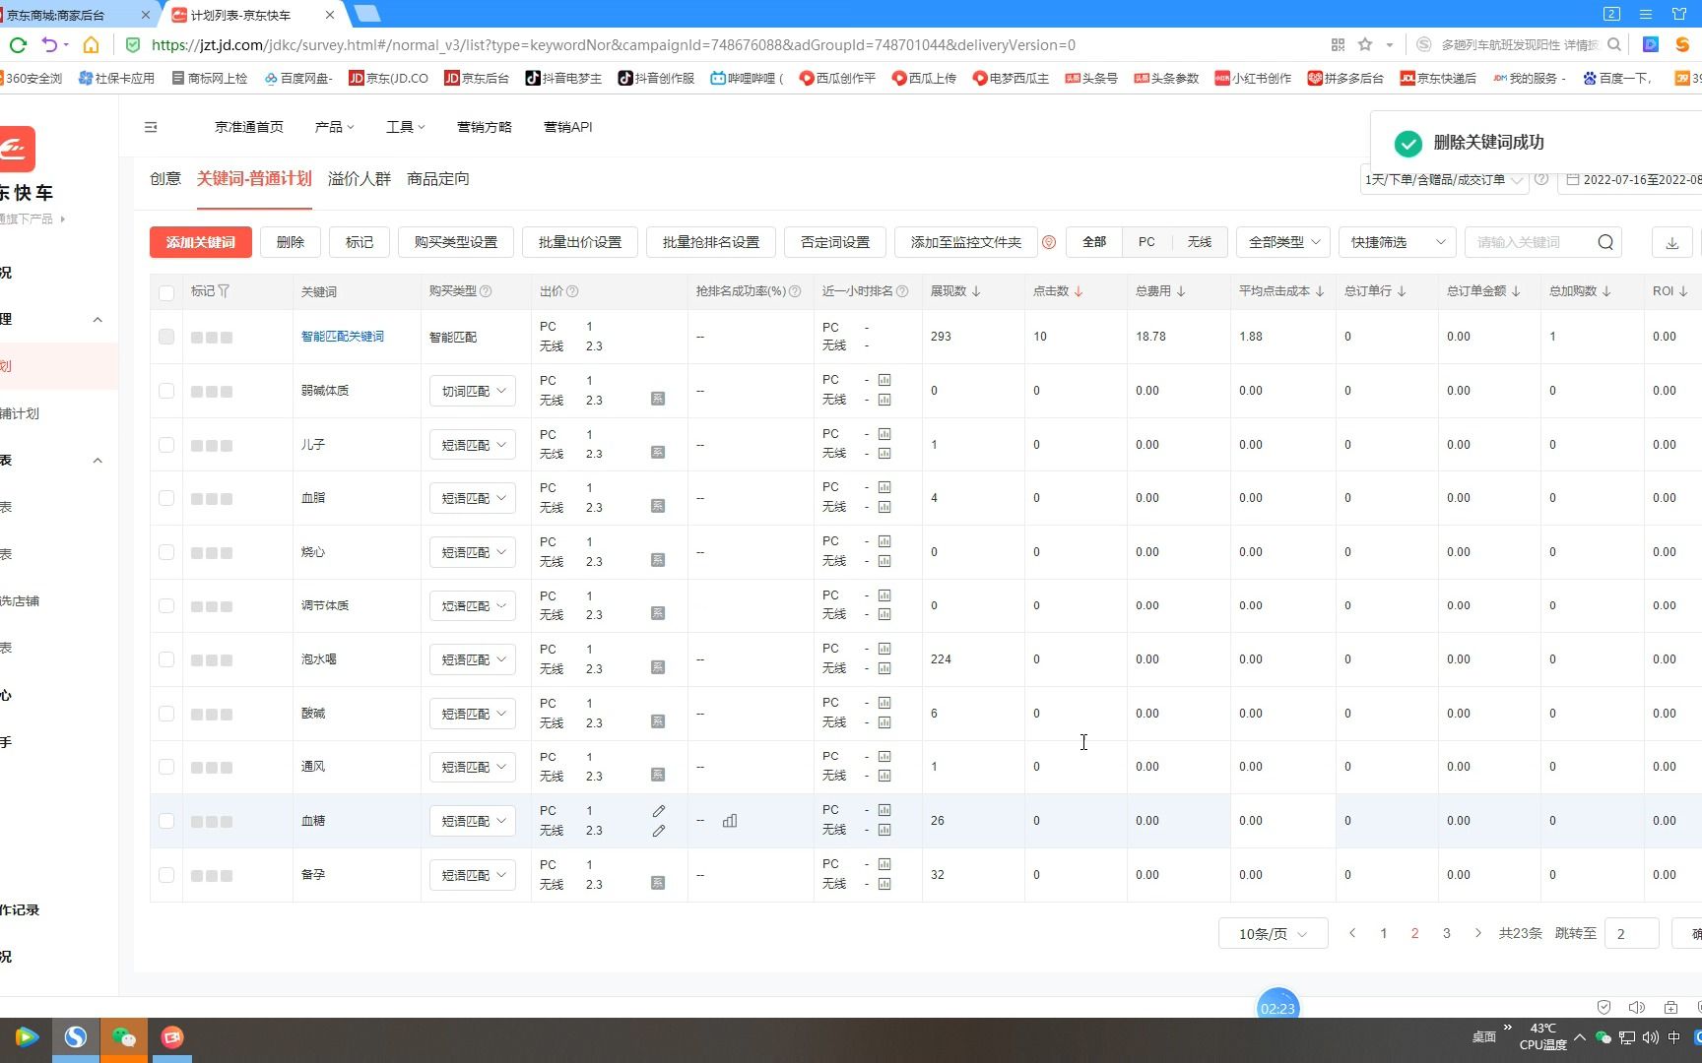The height and width of the screenshot is (1063, 1702).
Task: Check the box for 备孕 row
Action: (x=166, y=875)
